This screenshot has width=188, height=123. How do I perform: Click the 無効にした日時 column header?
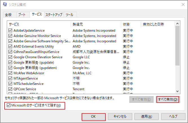tap(158, 24)
